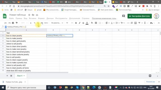Open horizontal align dropdown

pyautogui.click(x=107, y=23)
